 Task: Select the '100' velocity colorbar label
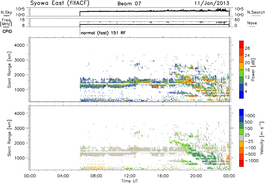(249, 128)
